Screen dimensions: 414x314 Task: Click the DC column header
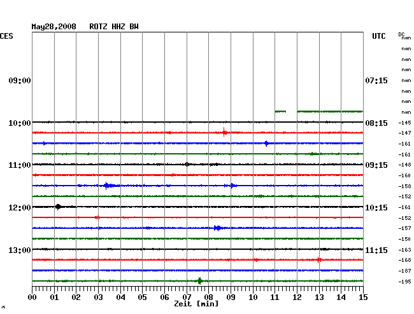tap(401, 34)
